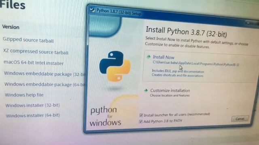Click 'Creates shortcuts and file associations' text
Screen dimensions: 259x145
(x=177, y=75)
